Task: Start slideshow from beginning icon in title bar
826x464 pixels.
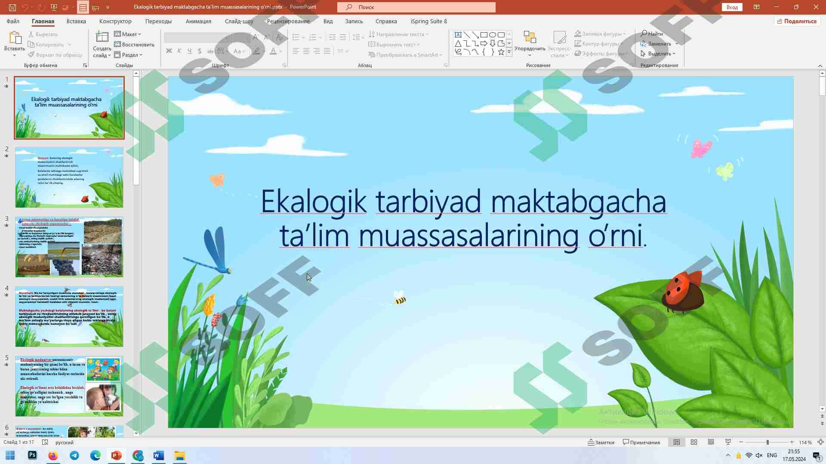Action: point(54,7)
